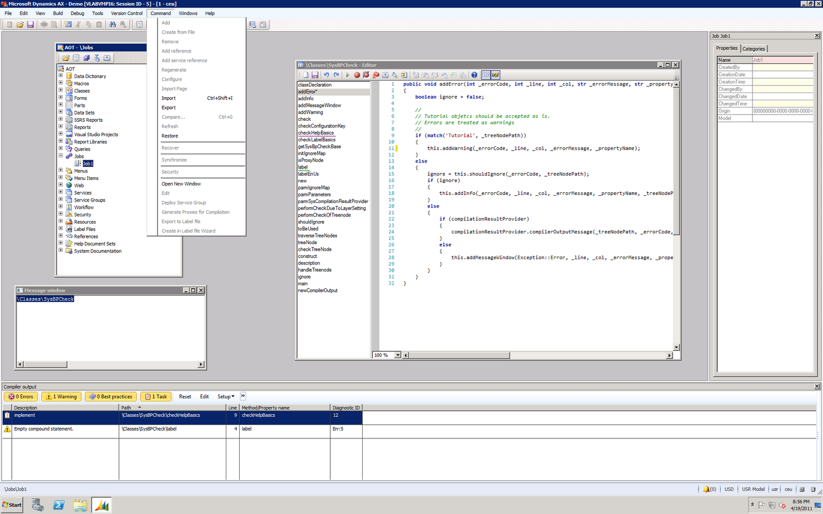This screenshot has height=514, width=823.
Task: Click the New document icon in the main toolbar
Action: 9,24
